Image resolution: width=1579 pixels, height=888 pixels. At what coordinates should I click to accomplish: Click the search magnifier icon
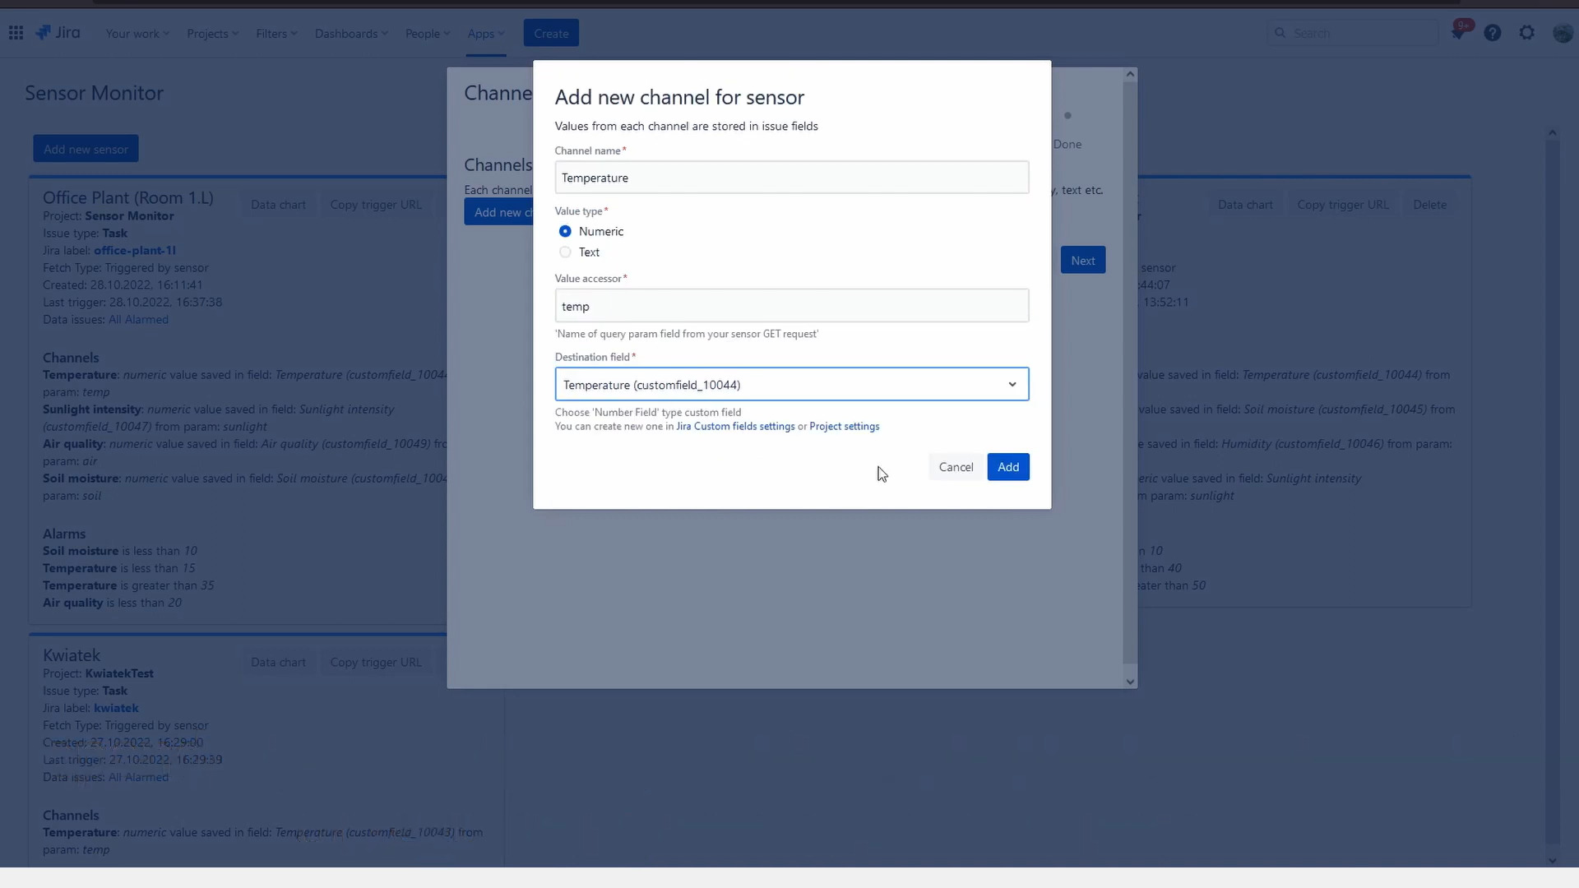point(1280,33)
